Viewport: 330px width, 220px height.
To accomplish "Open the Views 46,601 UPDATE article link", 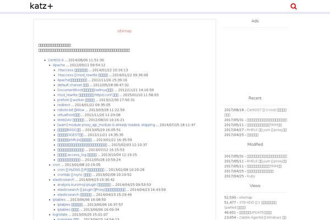I will tap(255, 212).
